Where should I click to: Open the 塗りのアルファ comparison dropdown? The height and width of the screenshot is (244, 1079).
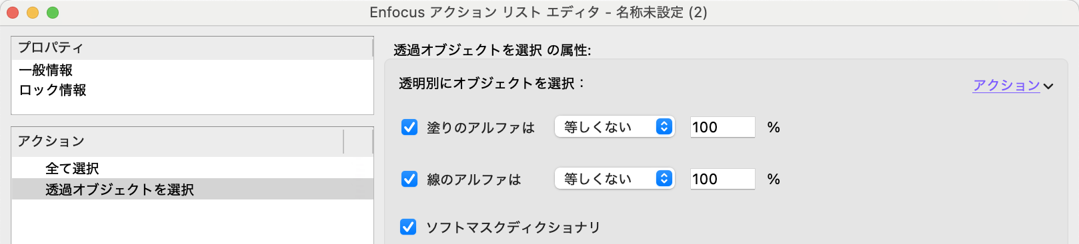coord(614,127)
